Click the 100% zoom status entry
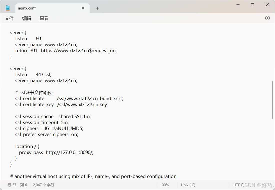 (164, 185)
